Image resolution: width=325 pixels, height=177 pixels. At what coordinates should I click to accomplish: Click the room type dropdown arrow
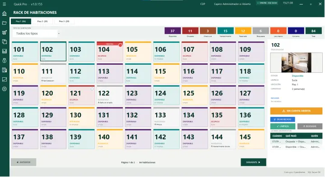coord(59,33)
